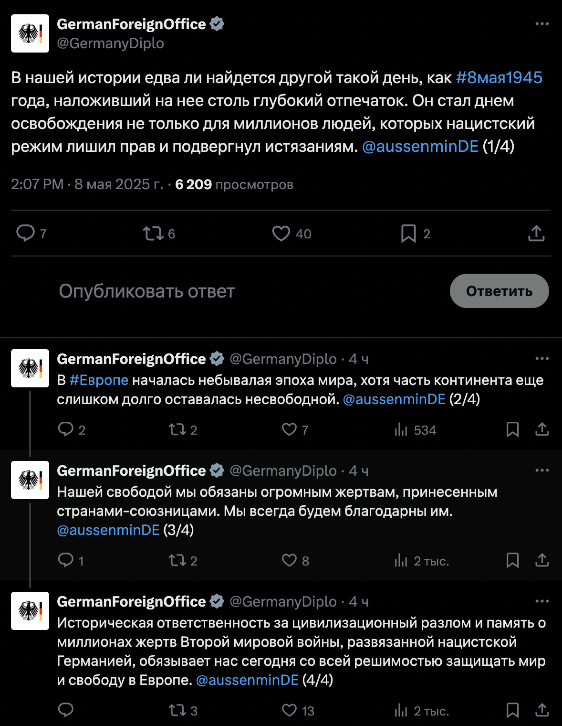The width and height of the screenshot is (562, 726).
Task: Bookmark the main tweet with 2 bookmarks
Action: pos(408,234)
